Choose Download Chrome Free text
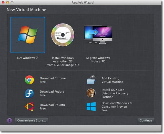 coord(53,80)
